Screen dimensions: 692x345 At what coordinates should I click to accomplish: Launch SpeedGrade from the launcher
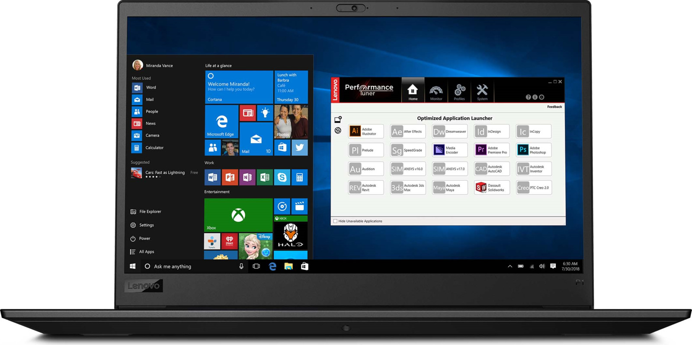click(x=408, y=150)
